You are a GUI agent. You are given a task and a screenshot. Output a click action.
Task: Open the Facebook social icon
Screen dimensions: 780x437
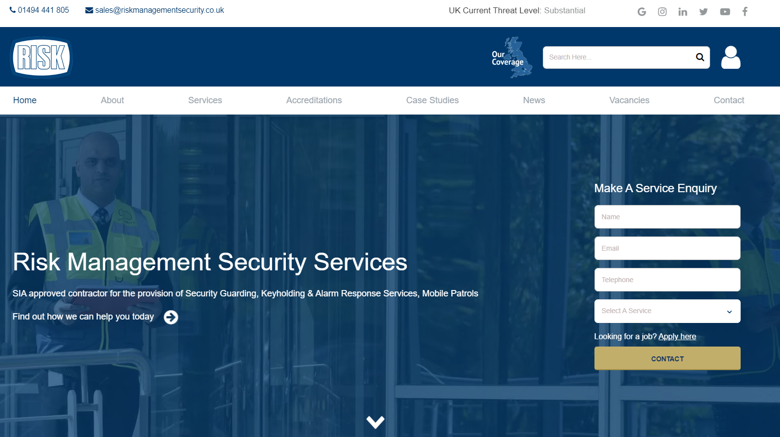[x=745, y=11]
